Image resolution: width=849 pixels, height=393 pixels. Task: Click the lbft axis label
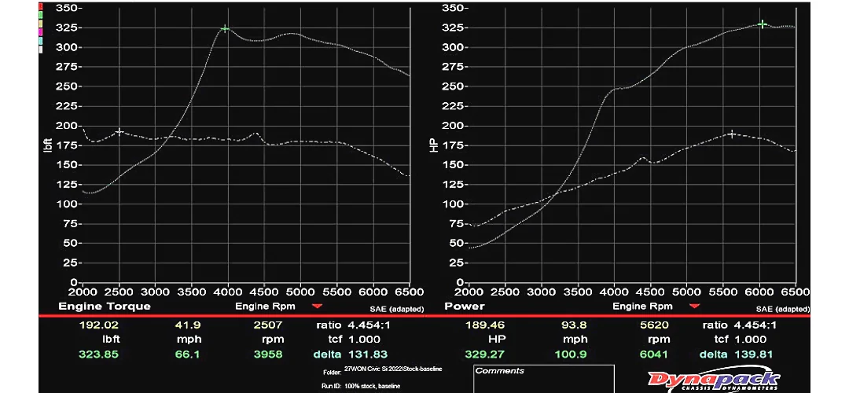click(x=48, y=144)
